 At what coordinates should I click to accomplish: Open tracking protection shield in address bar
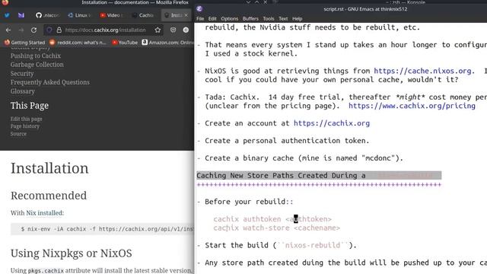point(49,30)
